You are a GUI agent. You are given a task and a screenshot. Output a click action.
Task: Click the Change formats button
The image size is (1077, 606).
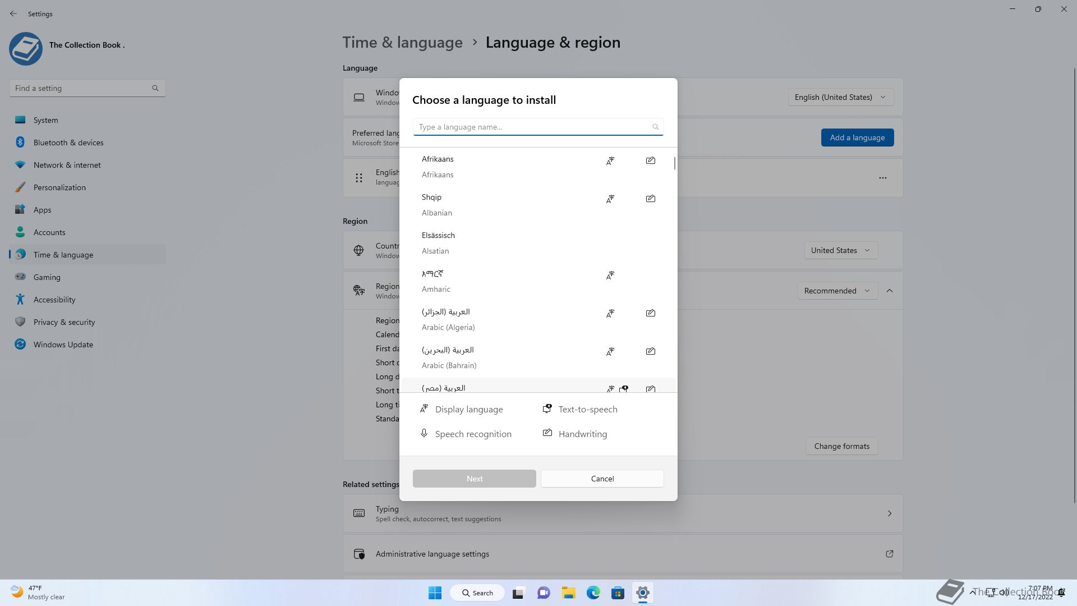tap(841, 446)
